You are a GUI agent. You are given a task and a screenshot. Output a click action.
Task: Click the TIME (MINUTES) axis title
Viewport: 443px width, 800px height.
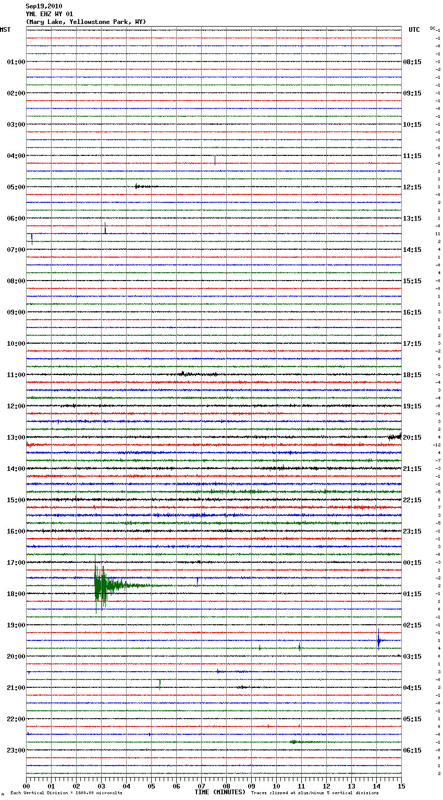click(220, 792)
